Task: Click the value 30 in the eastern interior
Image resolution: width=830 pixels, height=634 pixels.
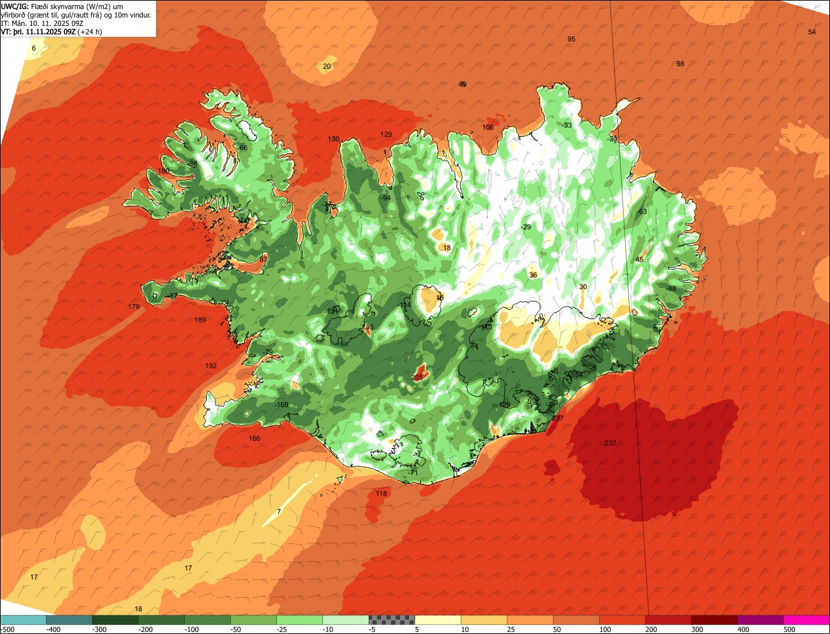Action: [x=583, y=287]
